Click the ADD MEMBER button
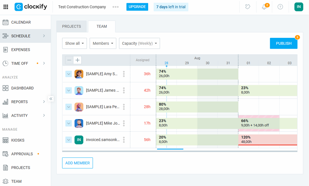The height and width of the screenshot is (186, 309). point(77,163)
